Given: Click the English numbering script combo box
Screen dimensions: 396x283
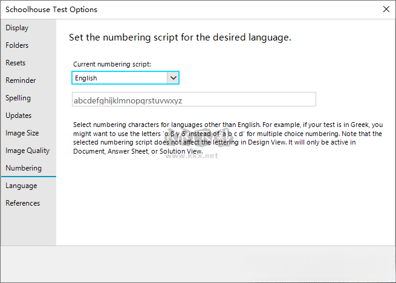Looking at the screenshot, I should (x=126, y=78).
